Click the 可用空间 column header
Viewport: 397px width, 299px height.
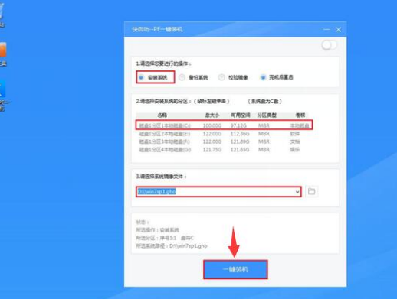(241, 115)
